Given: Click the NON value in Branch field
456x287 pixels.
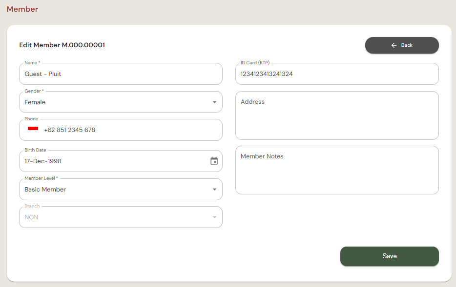Looking at the screenshot, I should click(31, 217).
